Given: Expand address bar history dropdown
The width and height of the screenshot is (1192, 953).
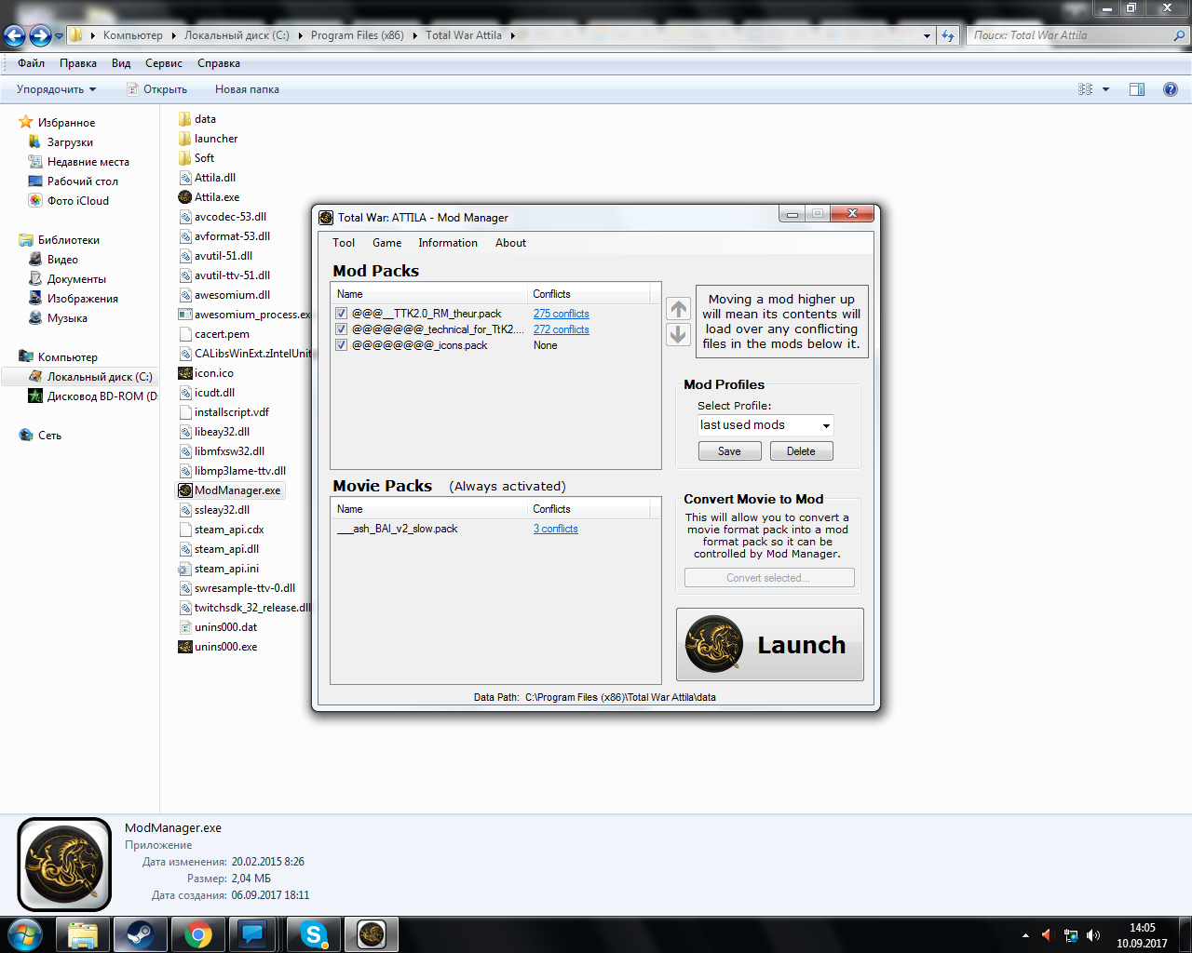Looking at the screenshot, I should [927, 35].
